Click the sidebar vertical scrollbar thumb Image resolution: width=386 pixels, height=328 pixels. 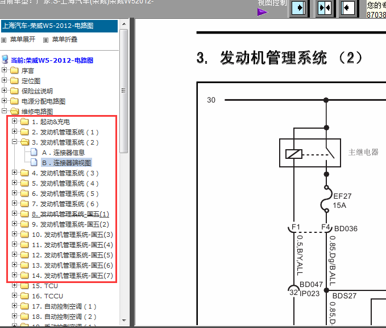(124, 91)
